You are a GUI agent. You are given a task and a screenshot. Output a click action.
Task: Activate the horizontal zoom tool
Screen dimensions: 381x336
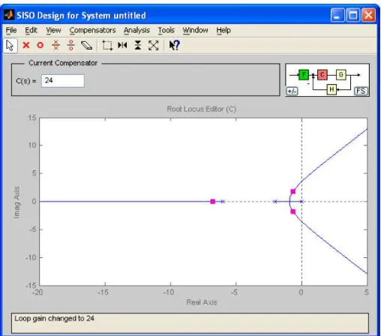point(122,45)
